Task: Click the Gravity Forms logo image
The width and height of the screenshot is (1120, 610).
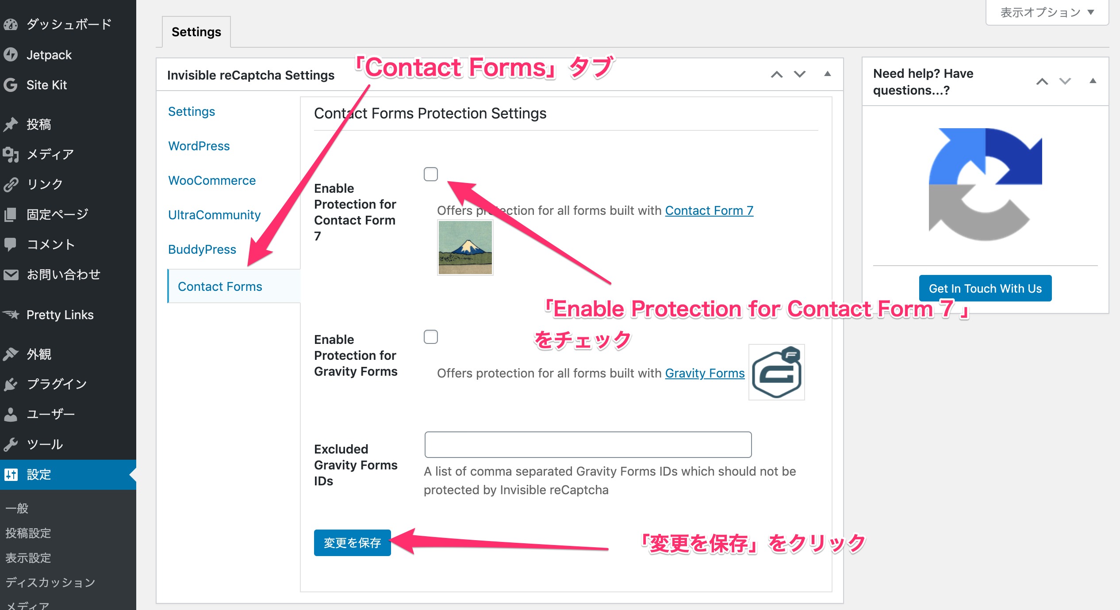Action: 777,372
